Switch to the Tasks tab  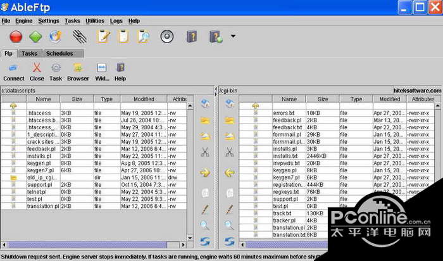(29, 53)
